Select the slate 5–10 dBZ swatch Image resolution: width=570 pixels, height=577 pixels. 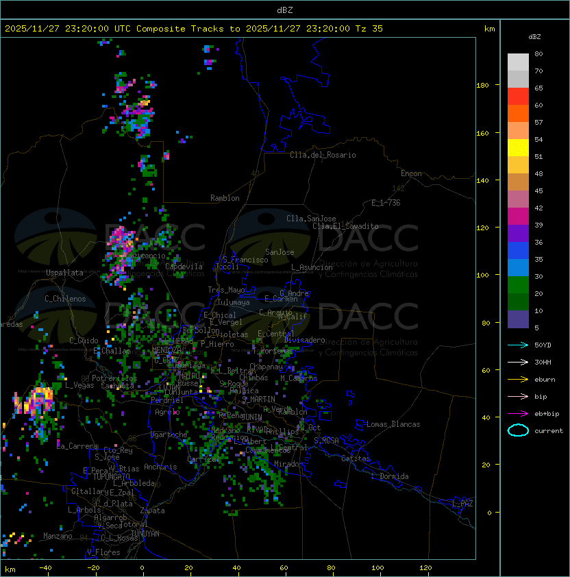point(518,319)
